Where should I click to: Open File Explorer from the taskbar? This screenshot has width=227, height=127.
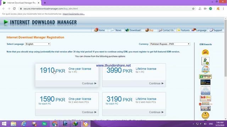(13, 124)
